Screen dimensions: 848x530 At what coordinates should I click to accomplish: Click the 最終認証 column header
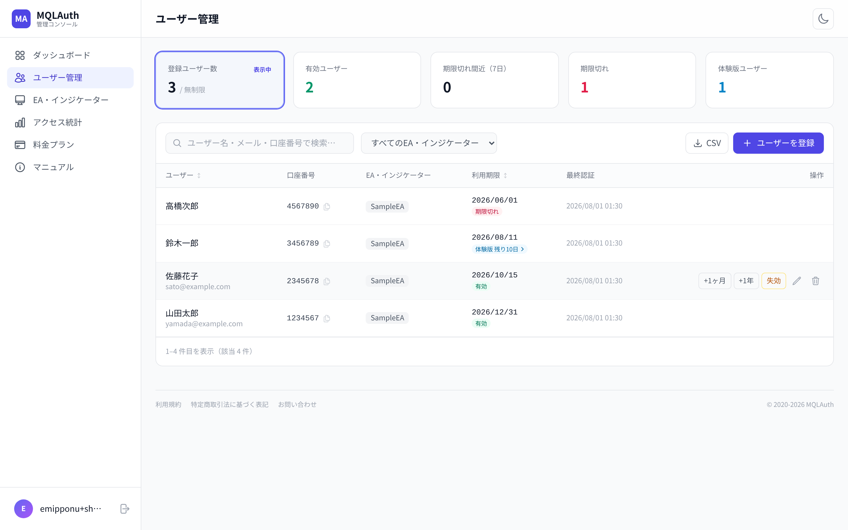coord(580,175)
